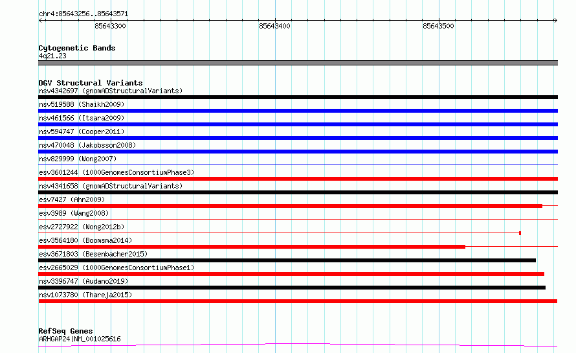Select the black bar for nsv4342697
576x353 pixels.
pyautogui.click(x=298, y=97)
